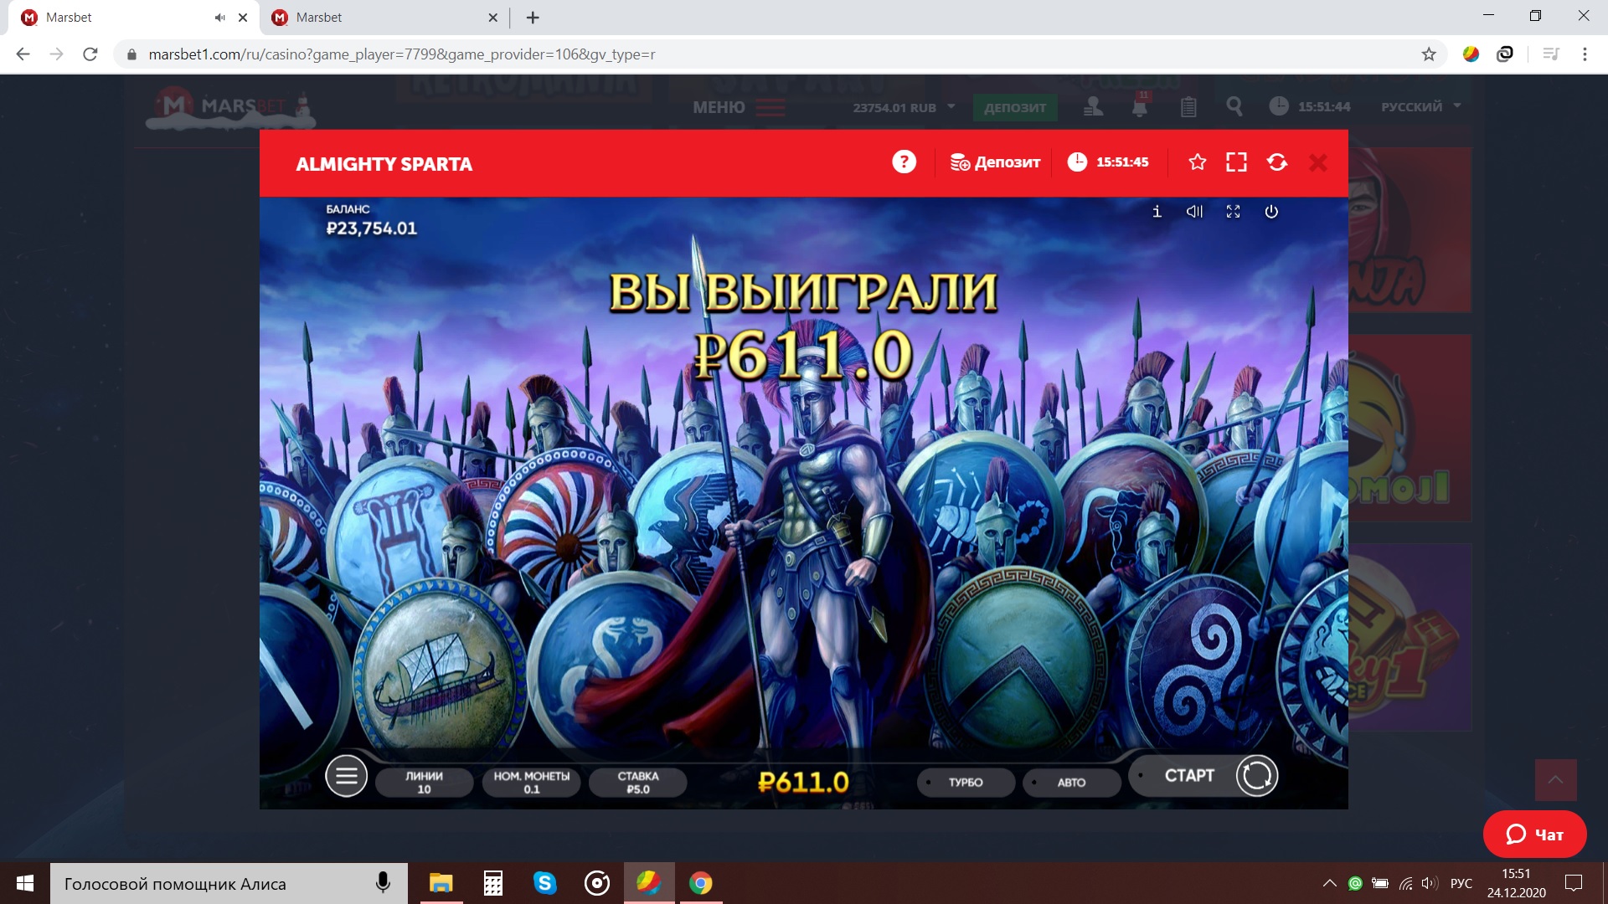This screenshot has height=904, width=1608.
Task: Bookmark this page with star icon
Action: (x=1429, y=54)
